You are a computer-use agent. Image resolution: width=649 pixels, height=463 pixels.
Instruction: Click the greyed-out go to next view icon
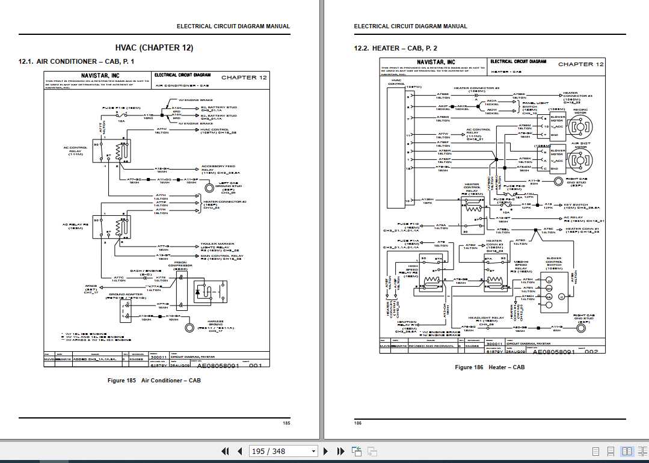click(372, 451)
